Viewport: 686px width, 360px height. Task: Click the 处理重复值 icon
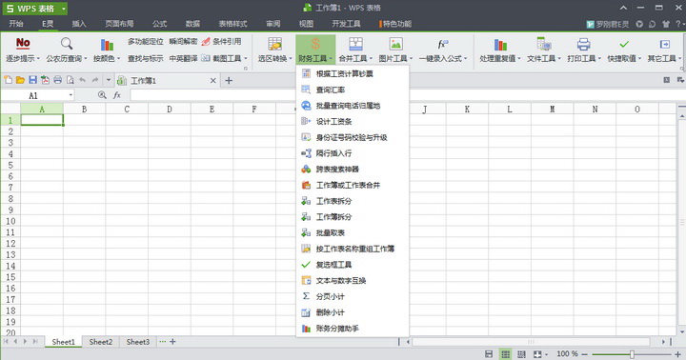pos(500,44)
